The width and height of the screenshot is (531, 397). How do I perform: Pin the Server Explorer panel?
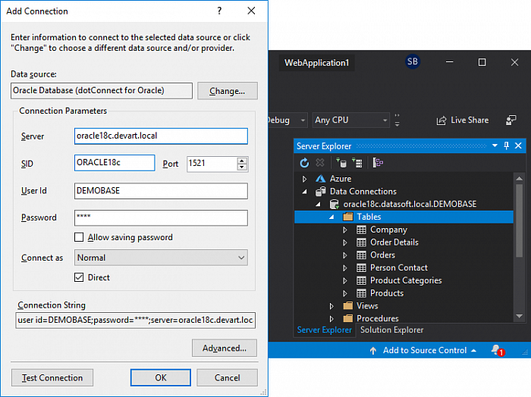click(507, 145)
